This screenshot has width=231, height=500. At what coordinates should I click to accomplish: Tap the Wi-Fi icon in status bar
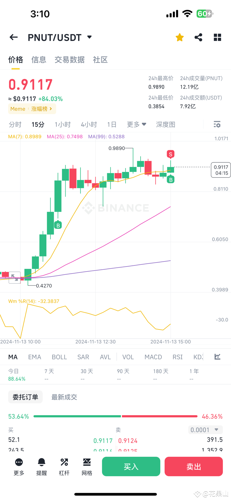pos(187,14)
